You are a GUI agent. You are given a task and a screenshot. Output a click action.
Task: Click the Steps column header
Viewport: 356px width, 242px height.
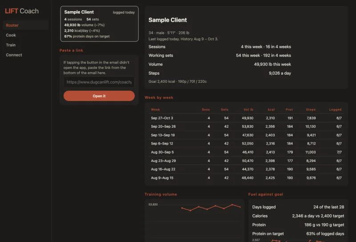(311, 109)
